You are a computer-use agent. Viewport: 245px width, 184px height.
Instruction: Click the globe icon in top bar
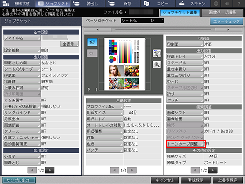pyautogui.click(x=216, y=3)
